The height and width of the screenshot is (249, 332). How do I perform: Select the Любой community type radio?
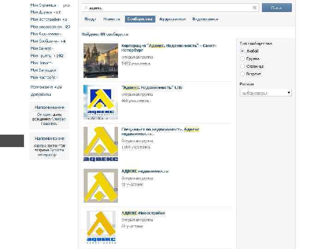242,51
